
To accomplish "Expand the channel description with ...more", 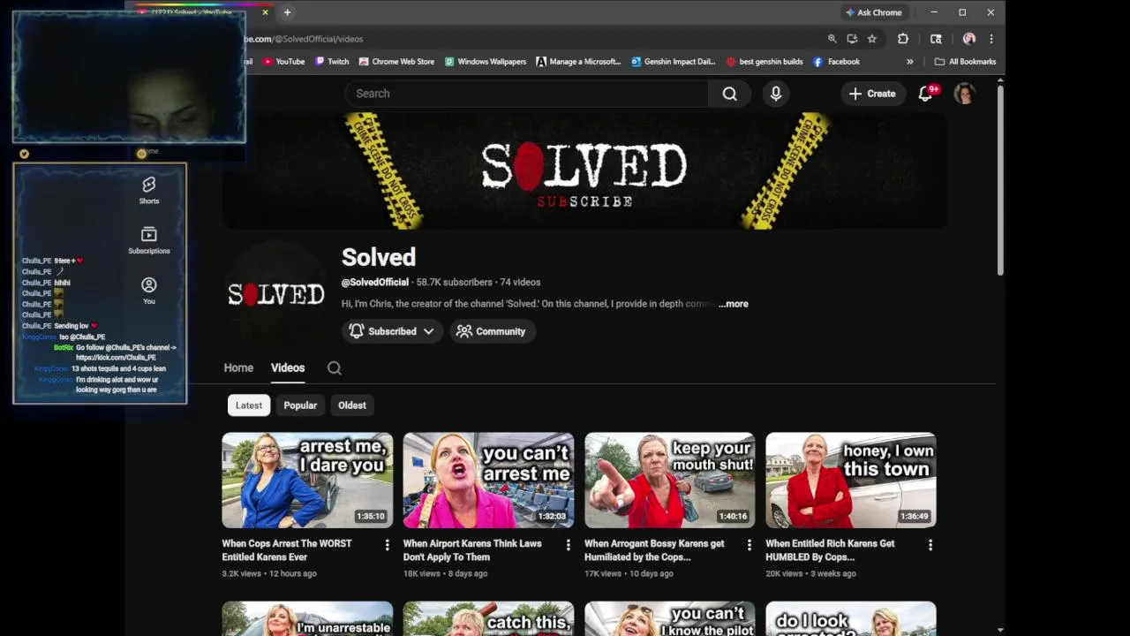I will pos(733,304).
